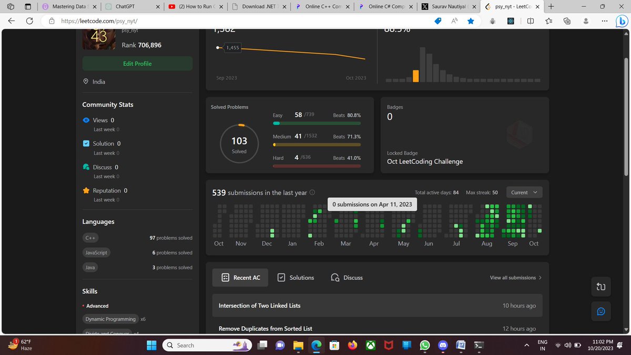Open the Windows Start button

click(x=151, y=345)
